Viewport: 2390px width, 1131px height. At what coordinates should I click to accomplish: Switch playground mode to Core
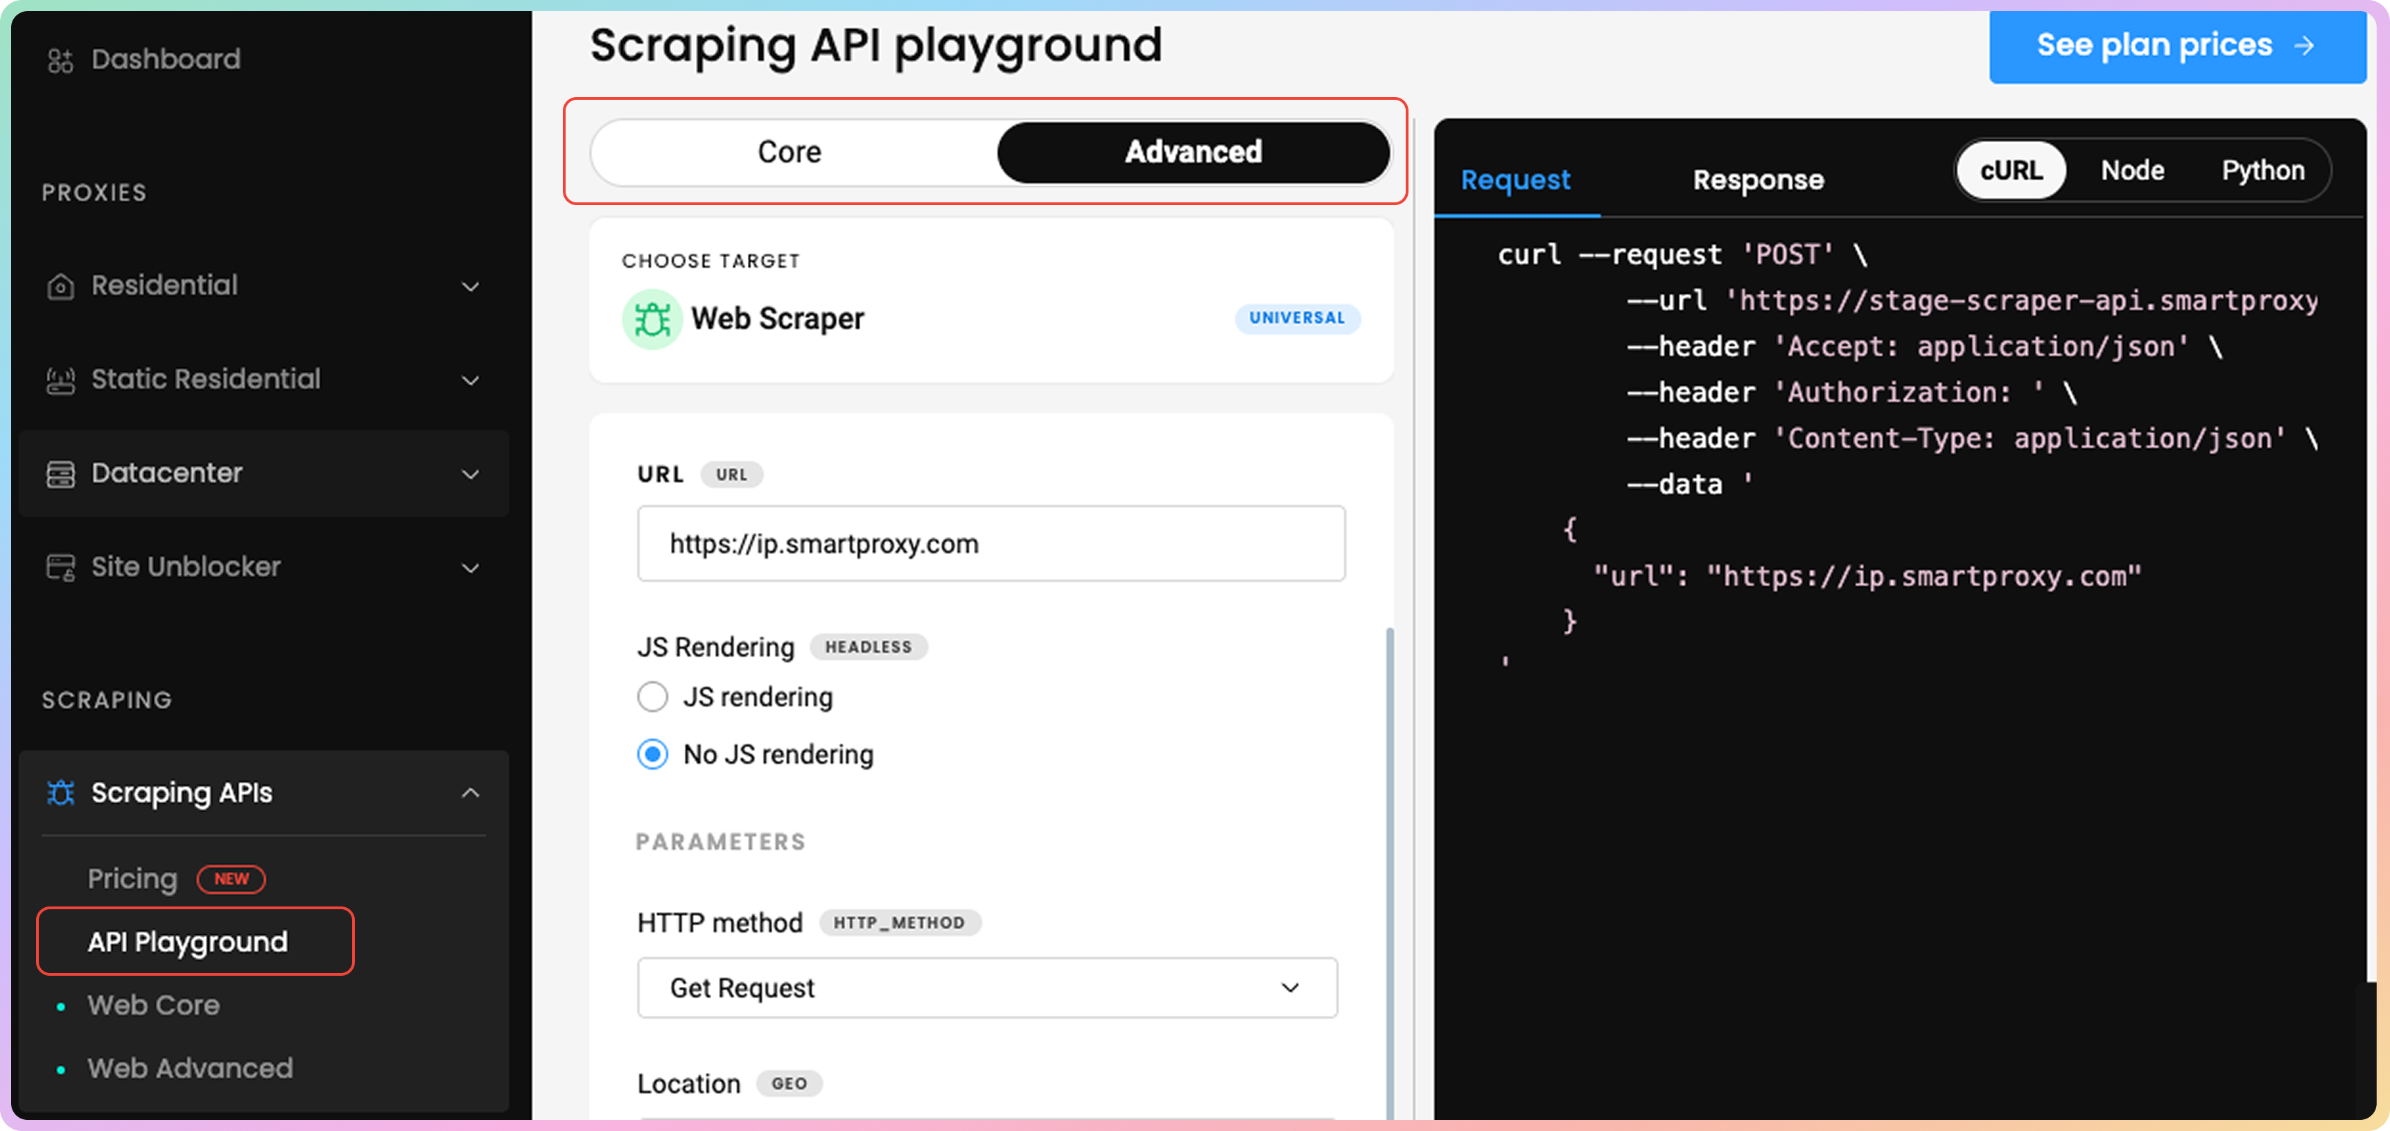790,151
